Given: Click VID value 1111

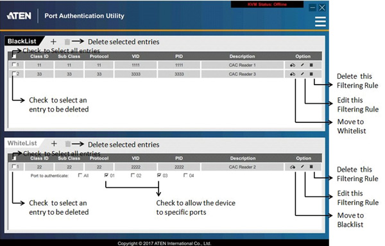Looking at the screenshot, I should 135,65.
